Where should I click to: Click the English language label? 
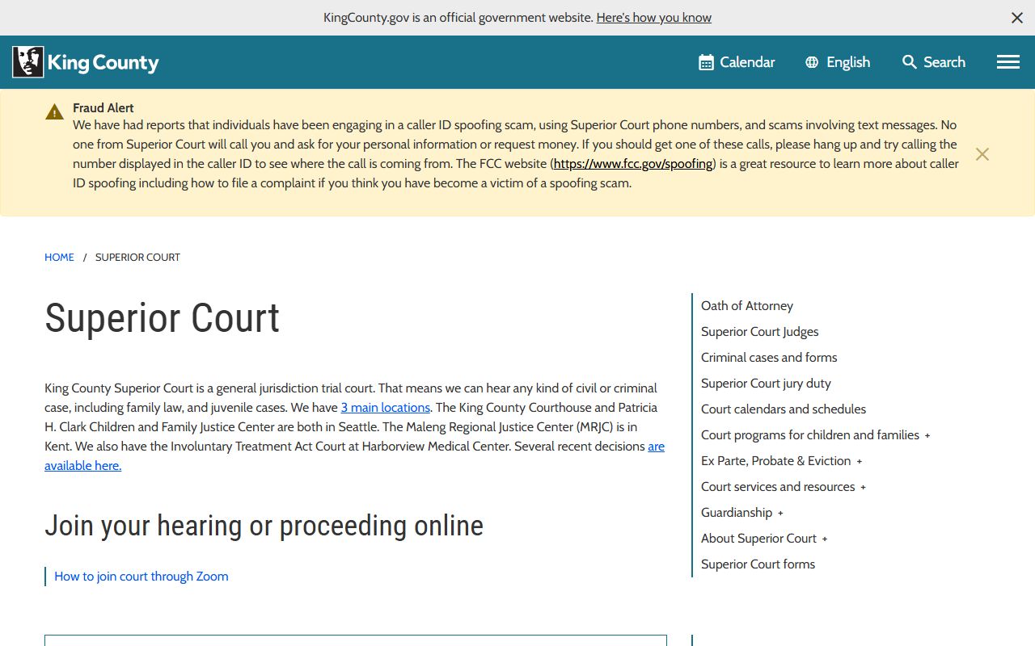click(848, 62)
